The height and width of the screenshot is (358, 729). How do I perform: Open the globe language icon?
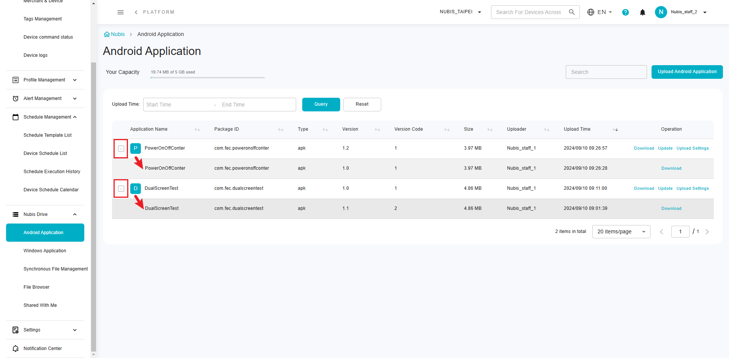[x=591, y=12]
